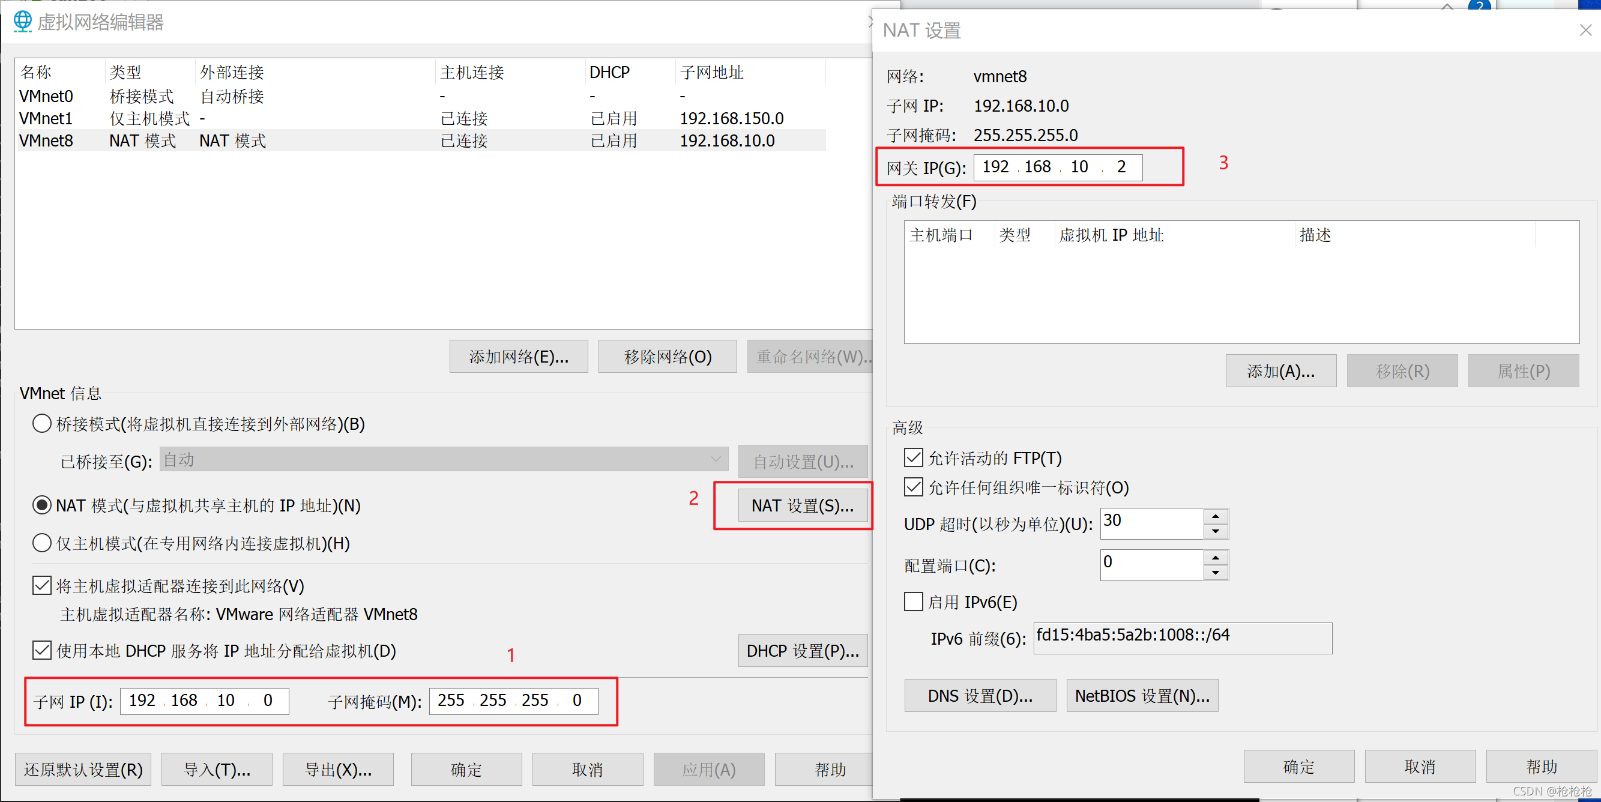
Task: Open NetBIOS 设置(N)... button
Action: (1142, 696)
